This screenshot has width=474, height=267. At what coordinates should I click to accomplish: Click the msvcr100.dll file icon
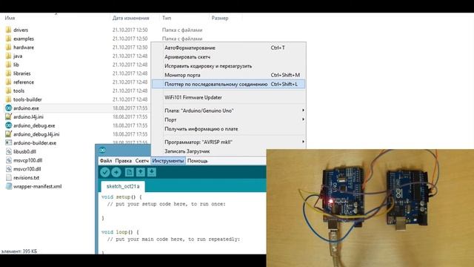(x=8, y=169)
